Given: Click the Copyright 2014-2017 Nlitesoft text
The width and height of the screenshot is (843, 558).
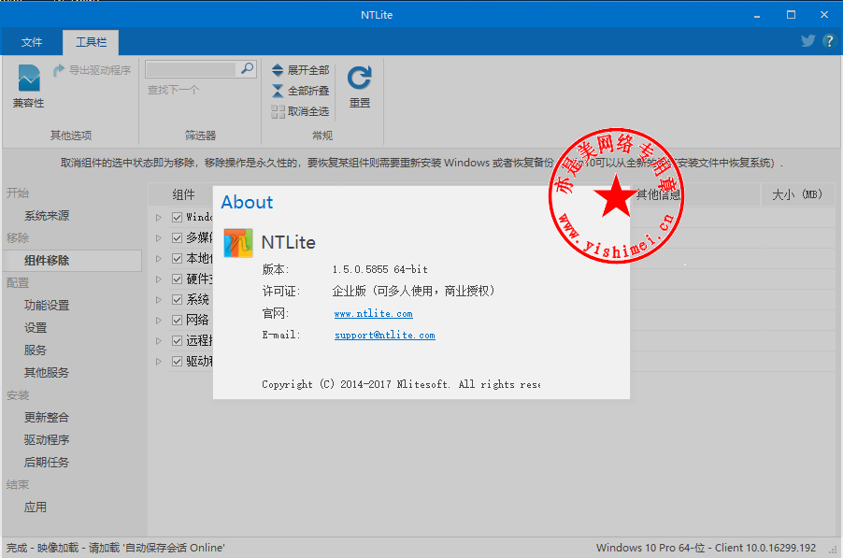Looking at the screenshot, I should pos(401,384).
